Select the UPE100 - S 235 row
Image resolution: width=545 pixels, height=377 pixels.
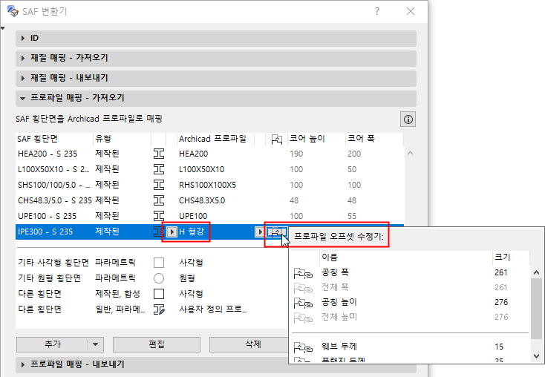point(209,216)
